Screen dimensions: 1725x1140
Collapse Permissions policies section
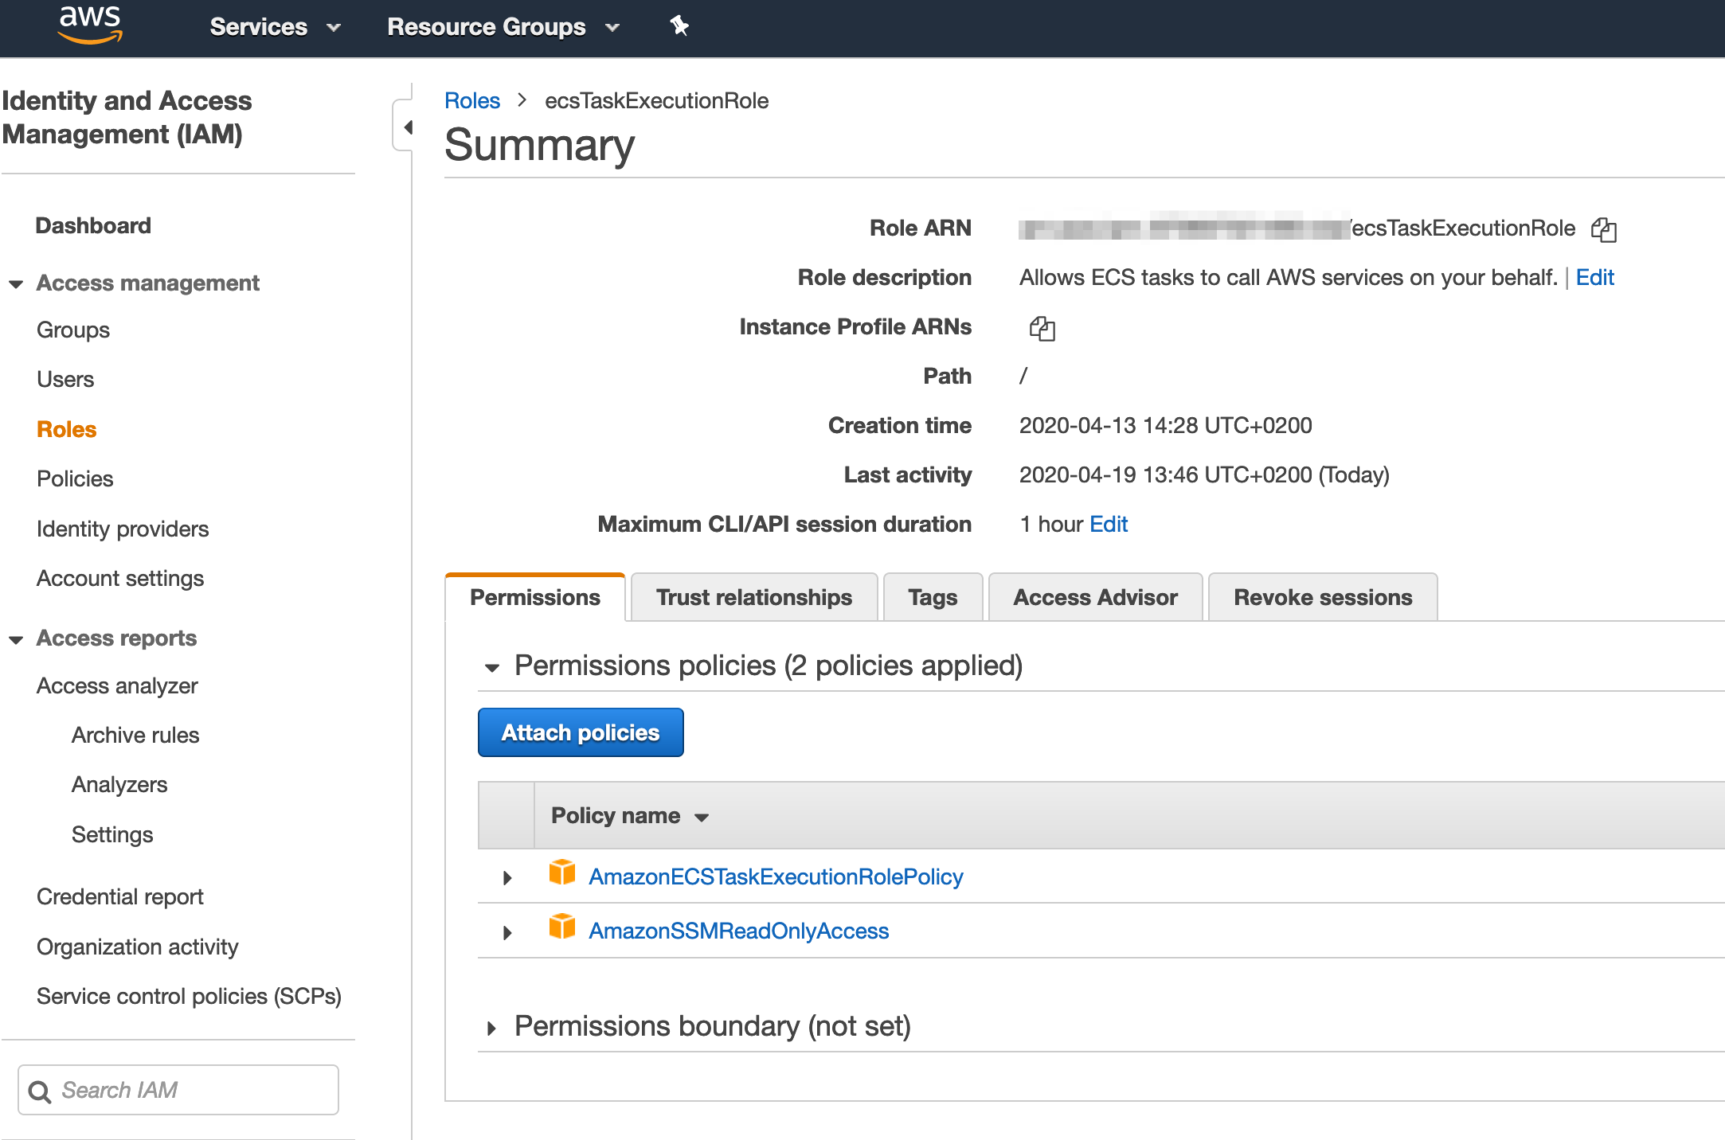coord(492,667)
